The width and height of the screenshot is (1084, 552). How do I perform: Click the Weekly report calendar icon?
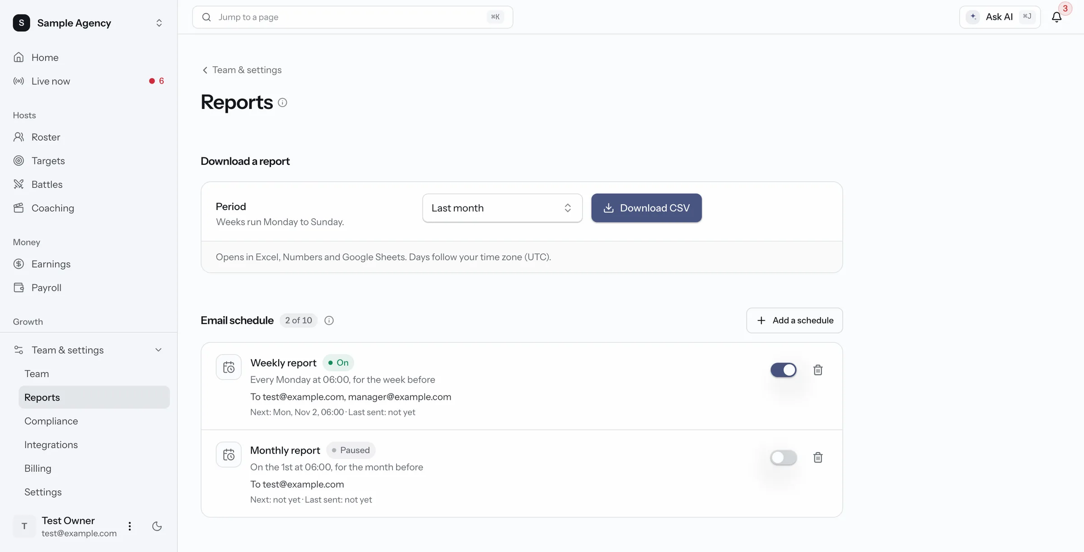[x=229, y=367]
